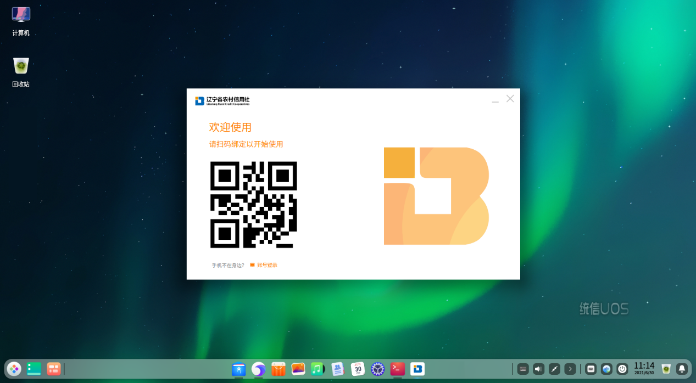The image size is (696, 383).
Task: Open the notification bell in the dock
Action: (682, 369)
